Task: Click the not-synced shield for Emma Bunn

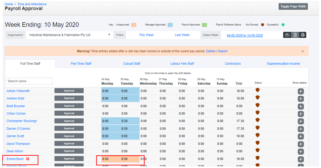Action: point(258,158)
